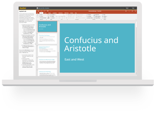Open the Section dropdown
This screenshot has width=156, height=114.
tap(53, 18)
